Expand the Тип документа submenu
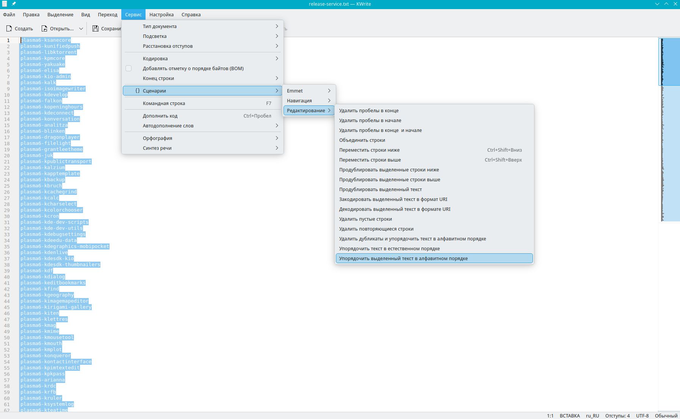Viewport: 680px width, 419px height. [x=202, y=27]
